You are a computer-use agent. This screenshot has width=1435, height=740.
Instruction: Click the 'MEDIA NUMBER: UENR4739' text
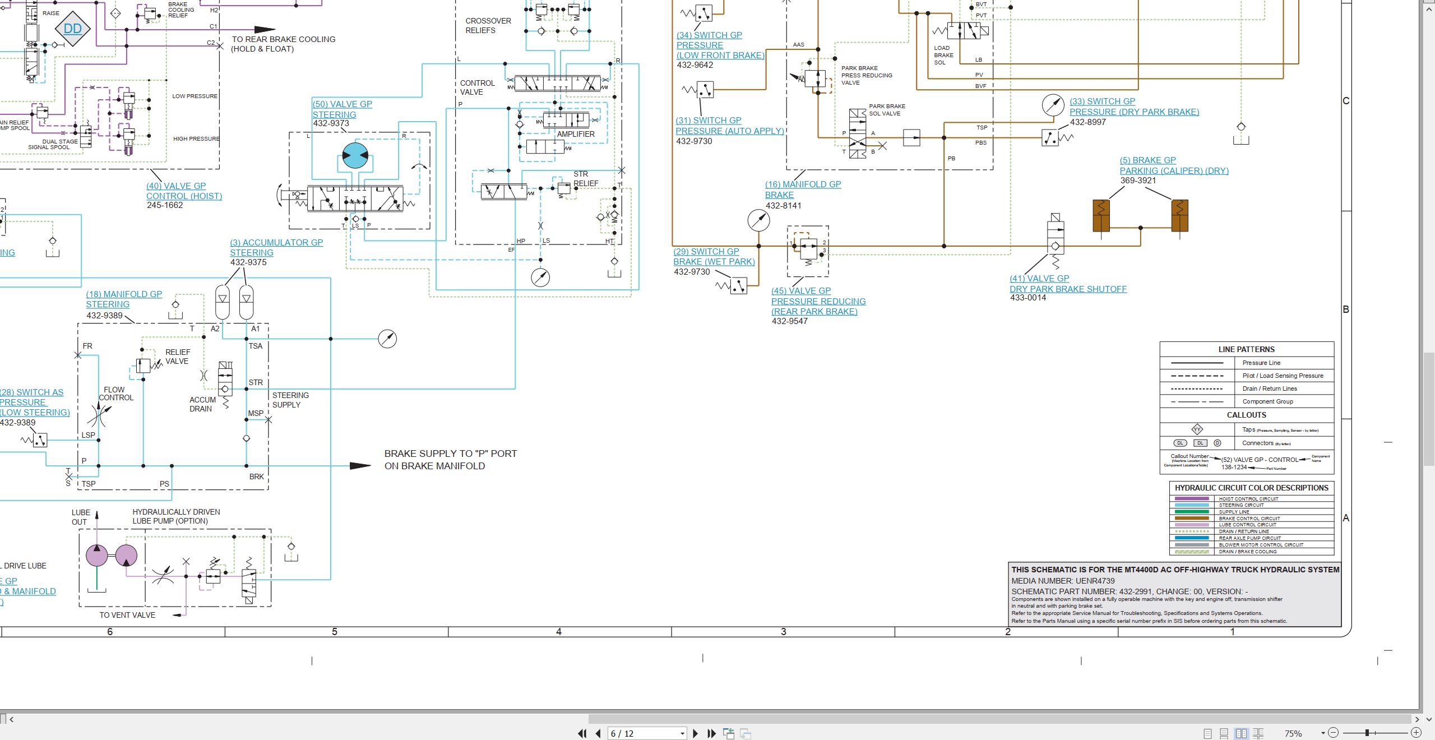coord(1063,581)
